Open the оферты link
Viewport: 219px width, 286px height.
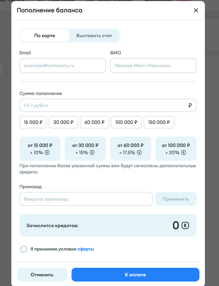[x=86, y=249]
